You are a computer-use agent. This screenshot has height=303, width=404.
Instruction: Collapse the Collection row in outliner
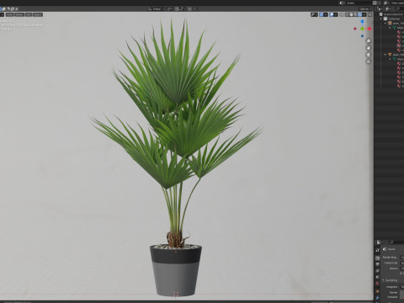[x=381, y=19]
